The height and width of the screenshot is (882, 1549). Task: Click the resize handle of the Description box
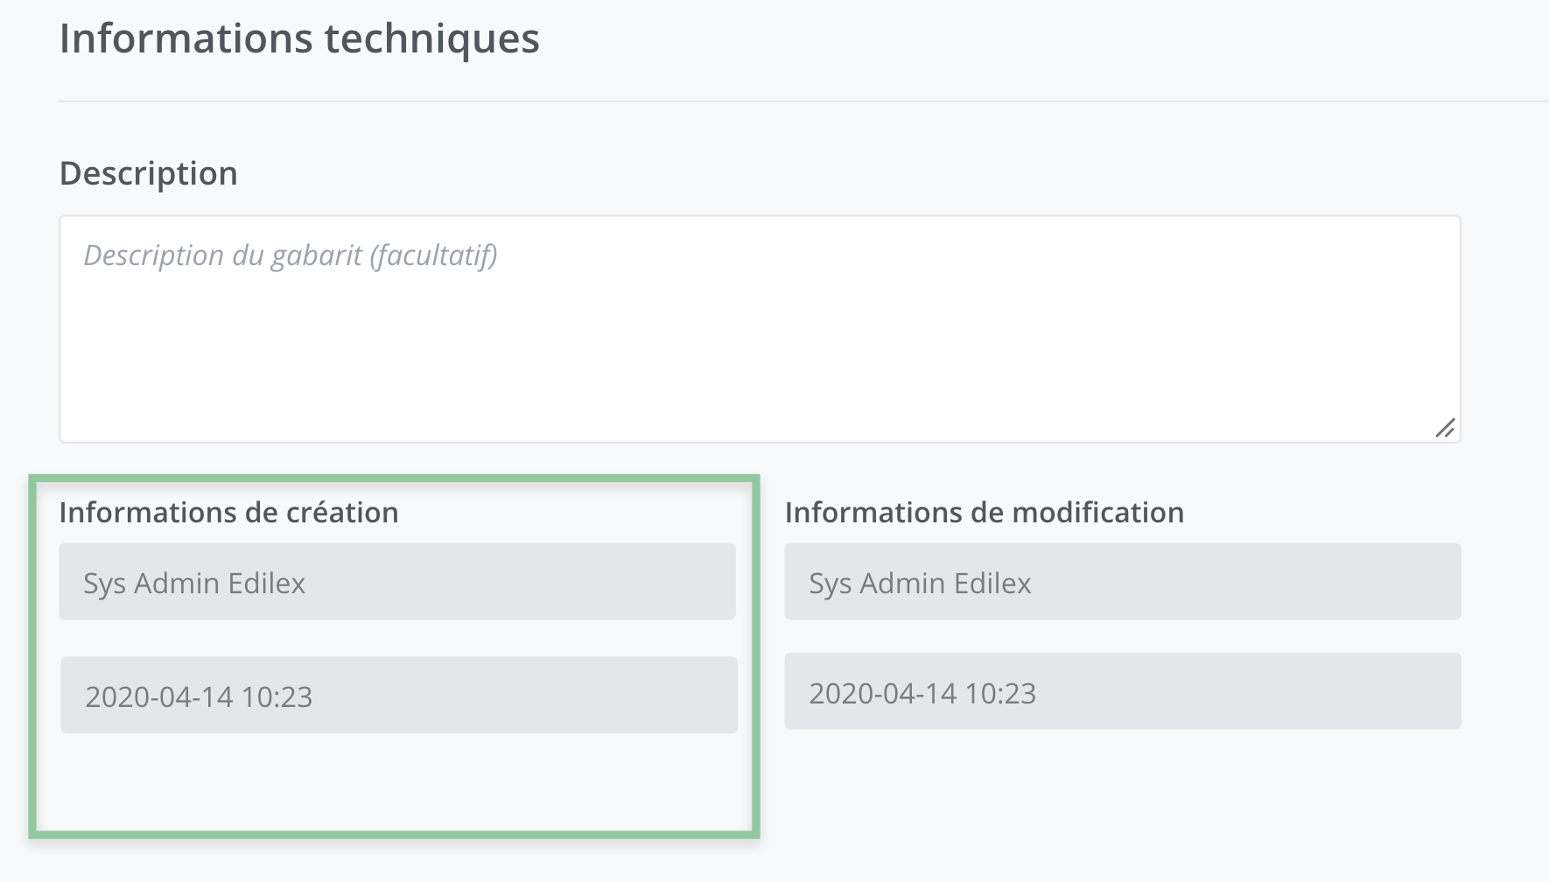tap(1445, 428)
